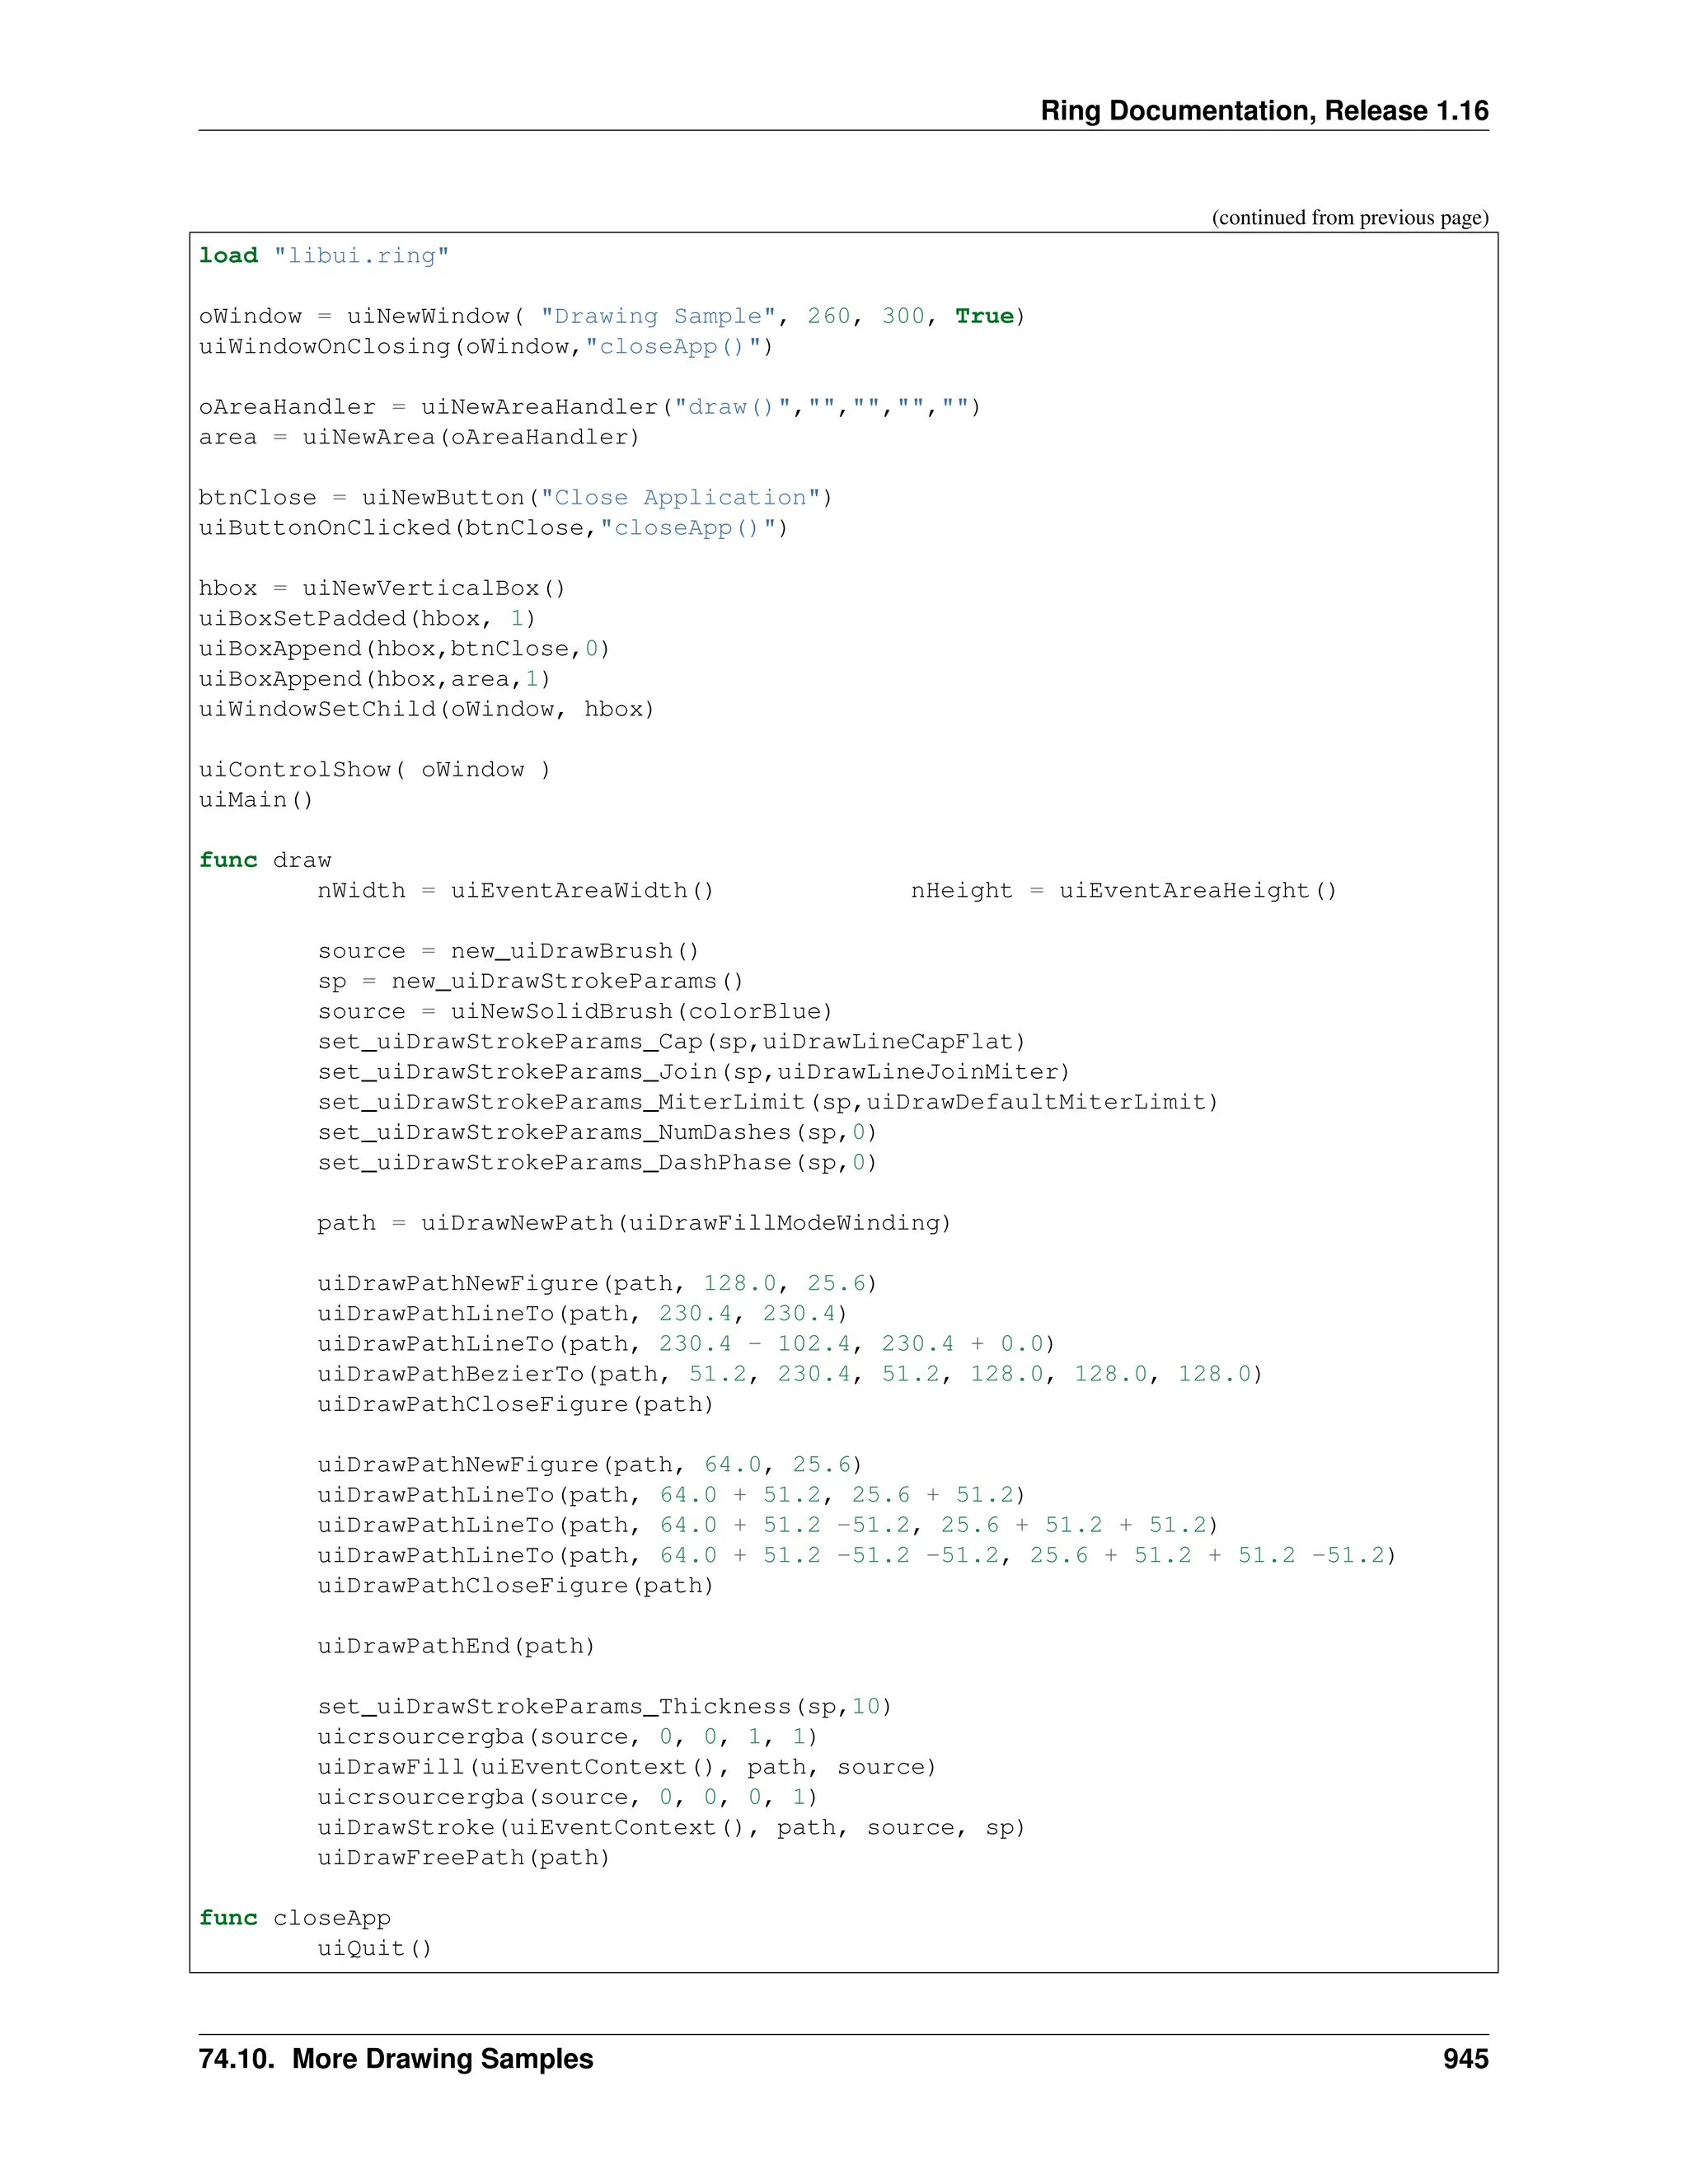Screen dimensions: 1688x2184
Task: Click the uiWindowOnClosing function call line
Action: [x=486, y=346]
